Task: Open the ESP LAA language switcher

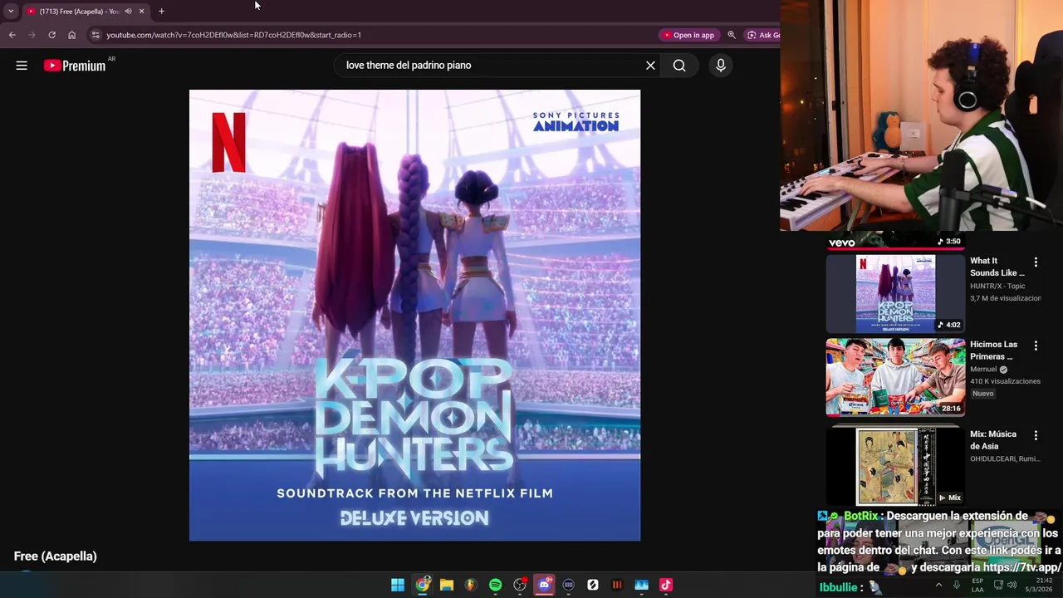Action: coord(977,585)
